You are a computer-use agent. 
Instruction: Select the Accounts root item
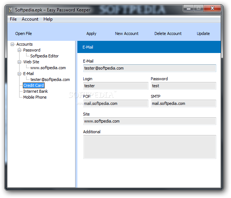pyautogui.click(x=24, y=44)
